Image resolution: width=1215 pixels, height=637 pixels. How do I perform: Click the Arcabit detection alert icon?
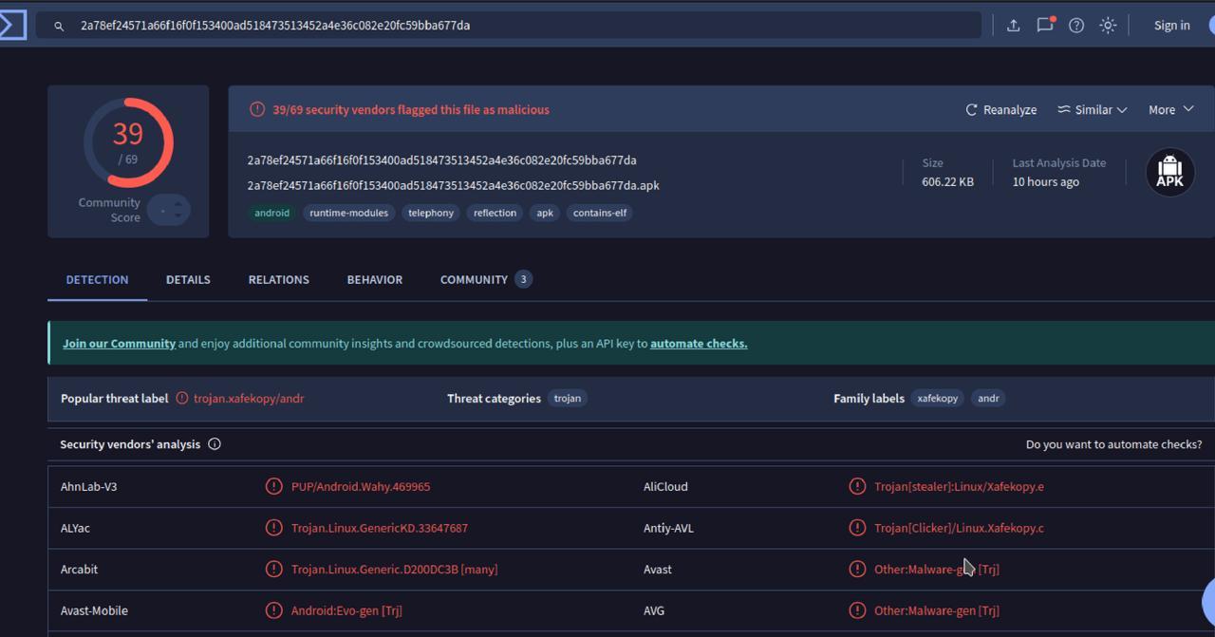click(x=273, y=570)
